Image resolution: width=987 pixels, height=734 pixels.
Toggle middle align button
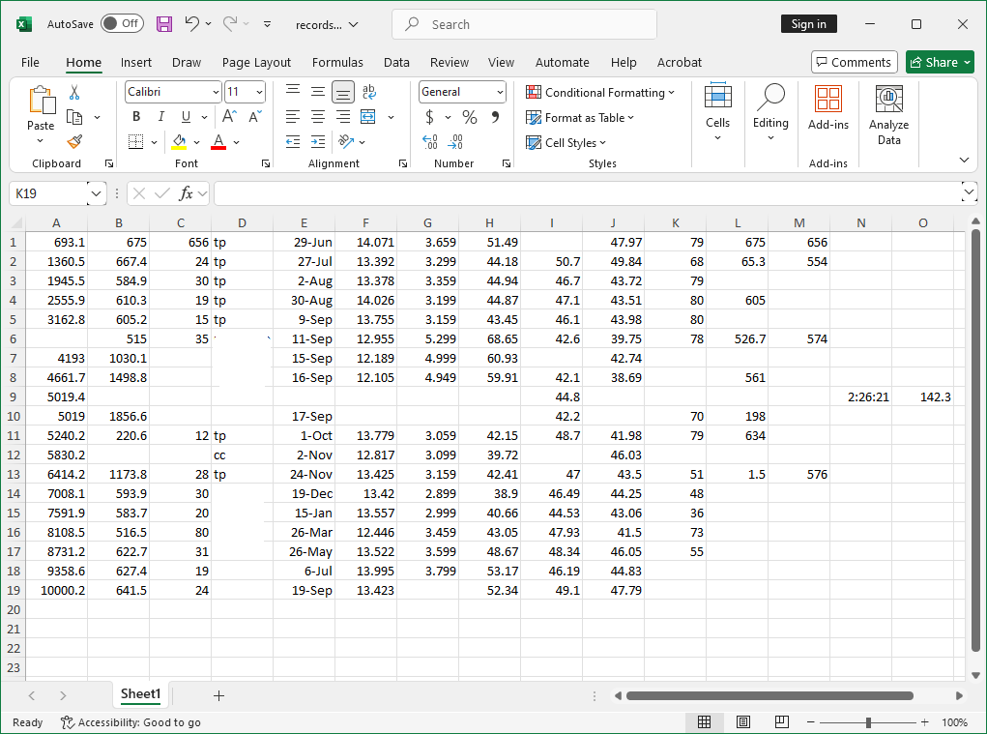[x=318, y=92]
